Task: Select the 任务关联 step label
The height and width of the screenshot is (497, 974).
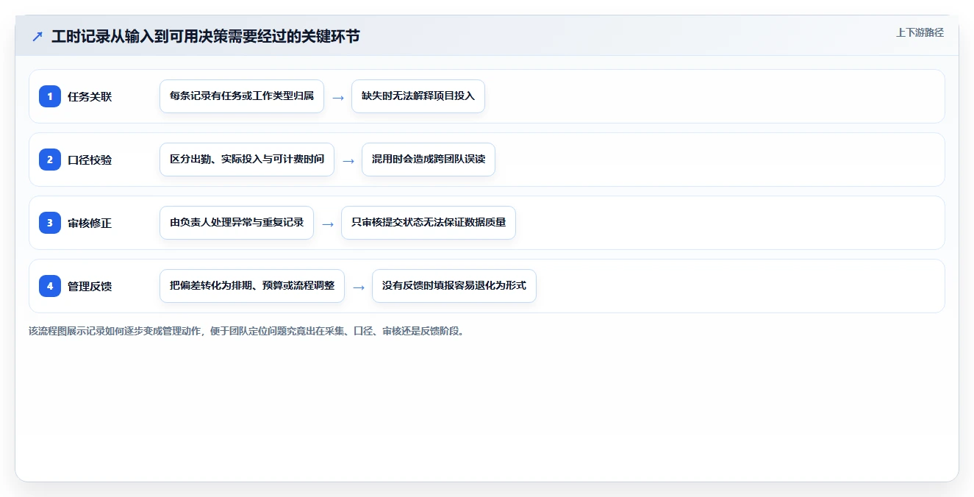Action: [x=90, y=96]
